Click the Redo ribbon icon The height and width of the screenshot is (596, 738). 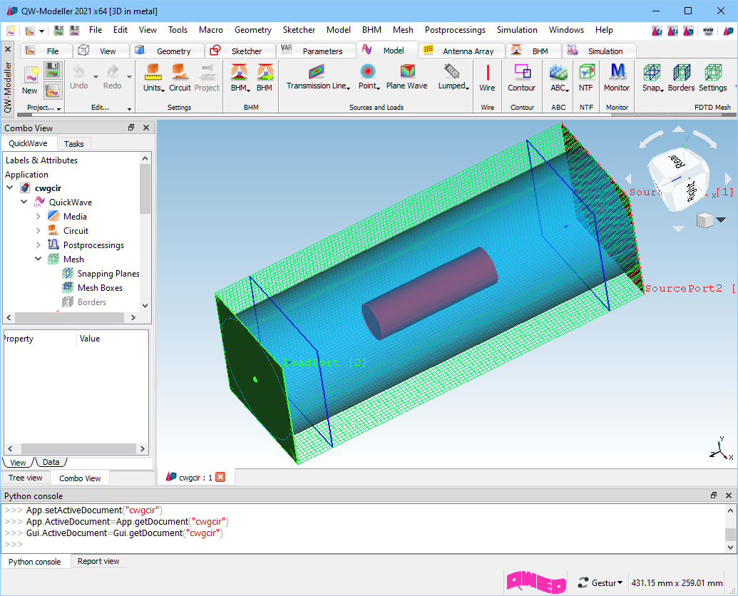click(x=113, y=78)
